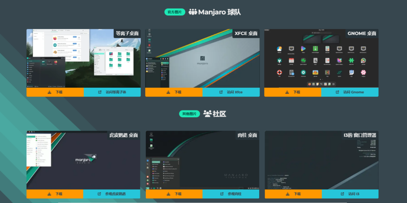Viewport: 407px width, 203px height.
Task: Open the 访问 Xfce link
Action: coord(235,92)
